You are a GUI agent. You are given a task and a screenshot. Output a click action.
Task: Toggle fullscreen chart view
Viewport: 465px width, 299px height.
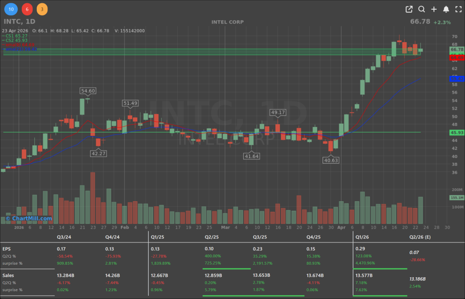458,9
